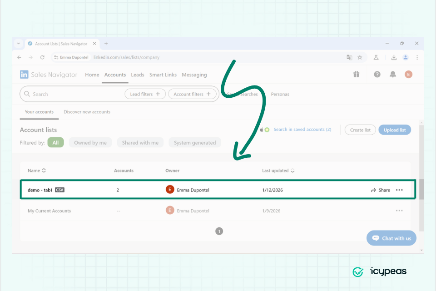Open the demo - tab1 list

(40, 190)
